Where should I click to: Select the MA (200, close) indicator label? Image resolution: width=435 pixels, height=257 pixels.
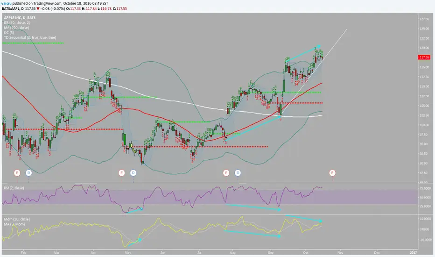point(16,28)
